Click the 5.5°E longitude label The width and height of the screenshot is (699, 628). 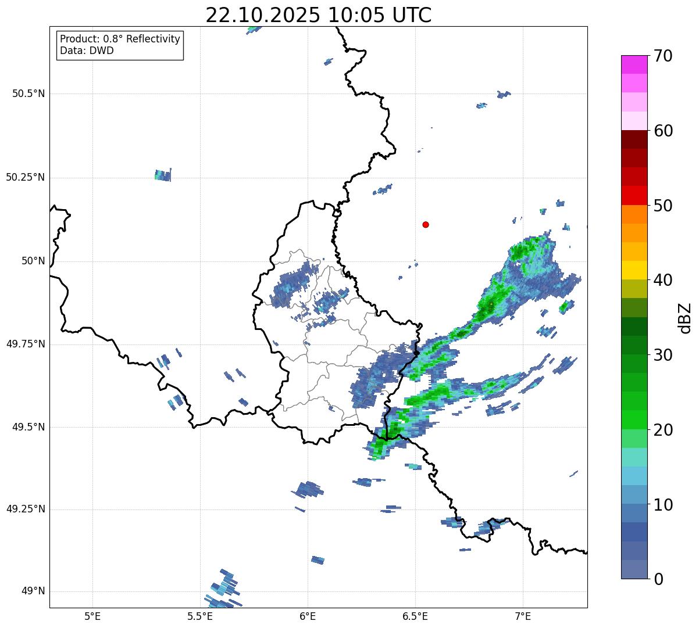[200, 616]
